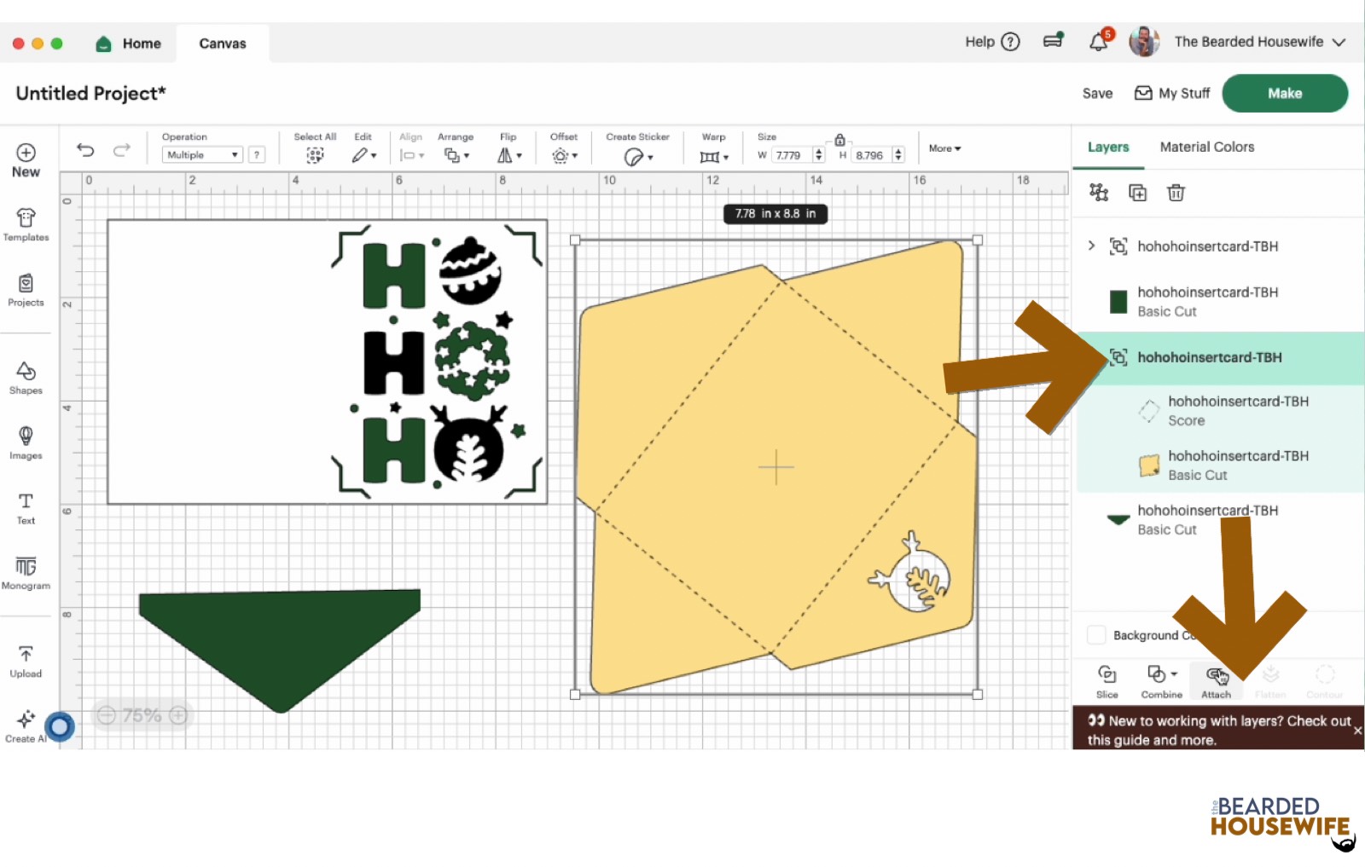The width and height of the screenshot is (1365, 867).
Task: Open the More dropdown in the toolbar
Action: pyautogui.click(x=944, y=148)
